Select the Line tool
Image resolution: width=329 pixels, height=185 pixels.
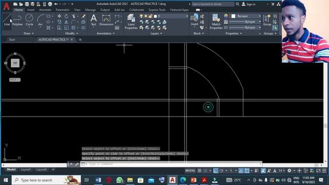click(x=7, y=20)
